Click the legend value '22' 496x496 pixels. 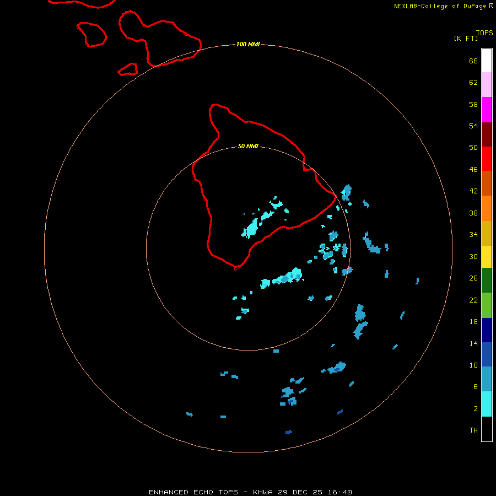473,300
